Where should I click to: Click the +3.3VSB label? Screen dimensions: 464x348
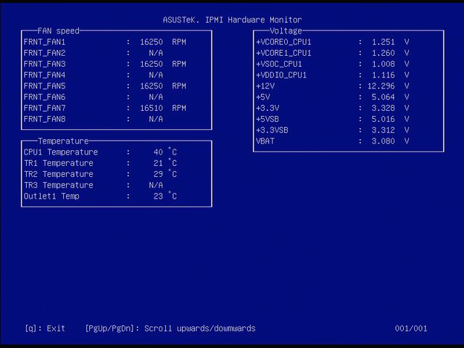click(x=273, y=130)
